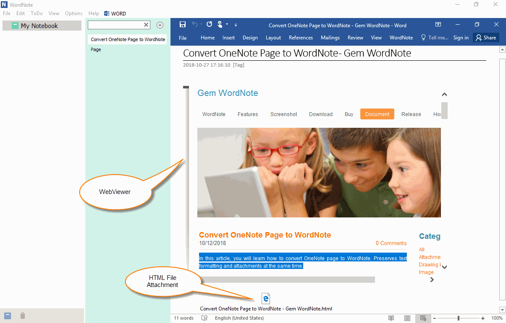Click the green My Notebook icon
Viewport: 506px width, 323px height.
tap(15, 26)
